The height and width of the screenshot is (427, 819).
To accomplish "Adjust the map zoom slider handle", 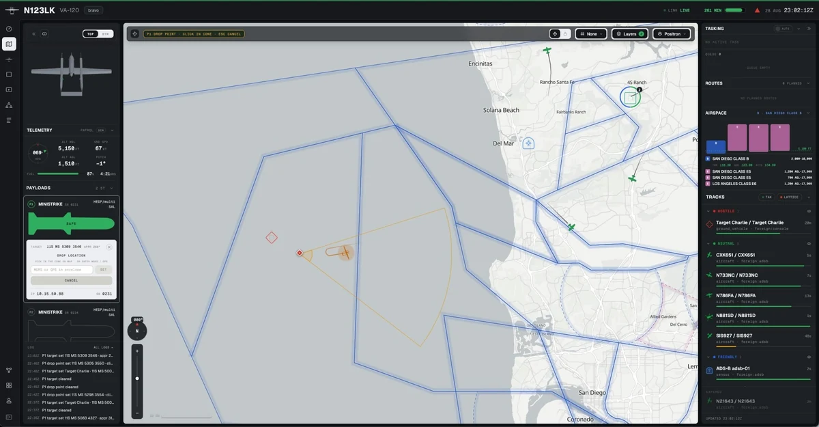I will pos(137,378).
